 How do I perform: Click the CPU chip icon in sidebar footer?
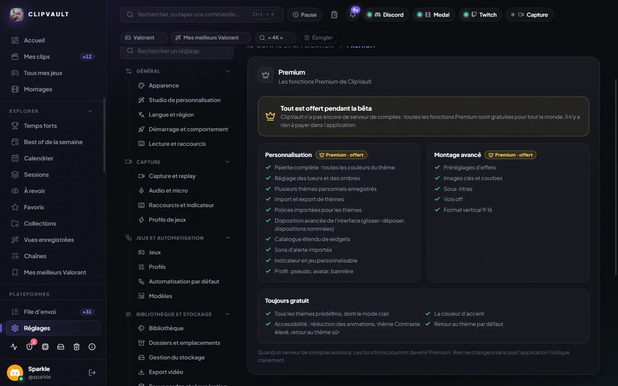pyautogui.click(x=45, y=347)
